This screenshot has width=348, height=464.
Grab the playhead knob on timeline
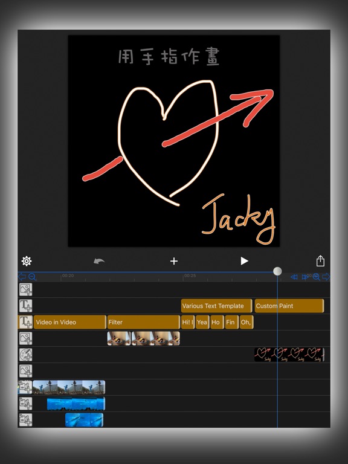coord(277,271)
